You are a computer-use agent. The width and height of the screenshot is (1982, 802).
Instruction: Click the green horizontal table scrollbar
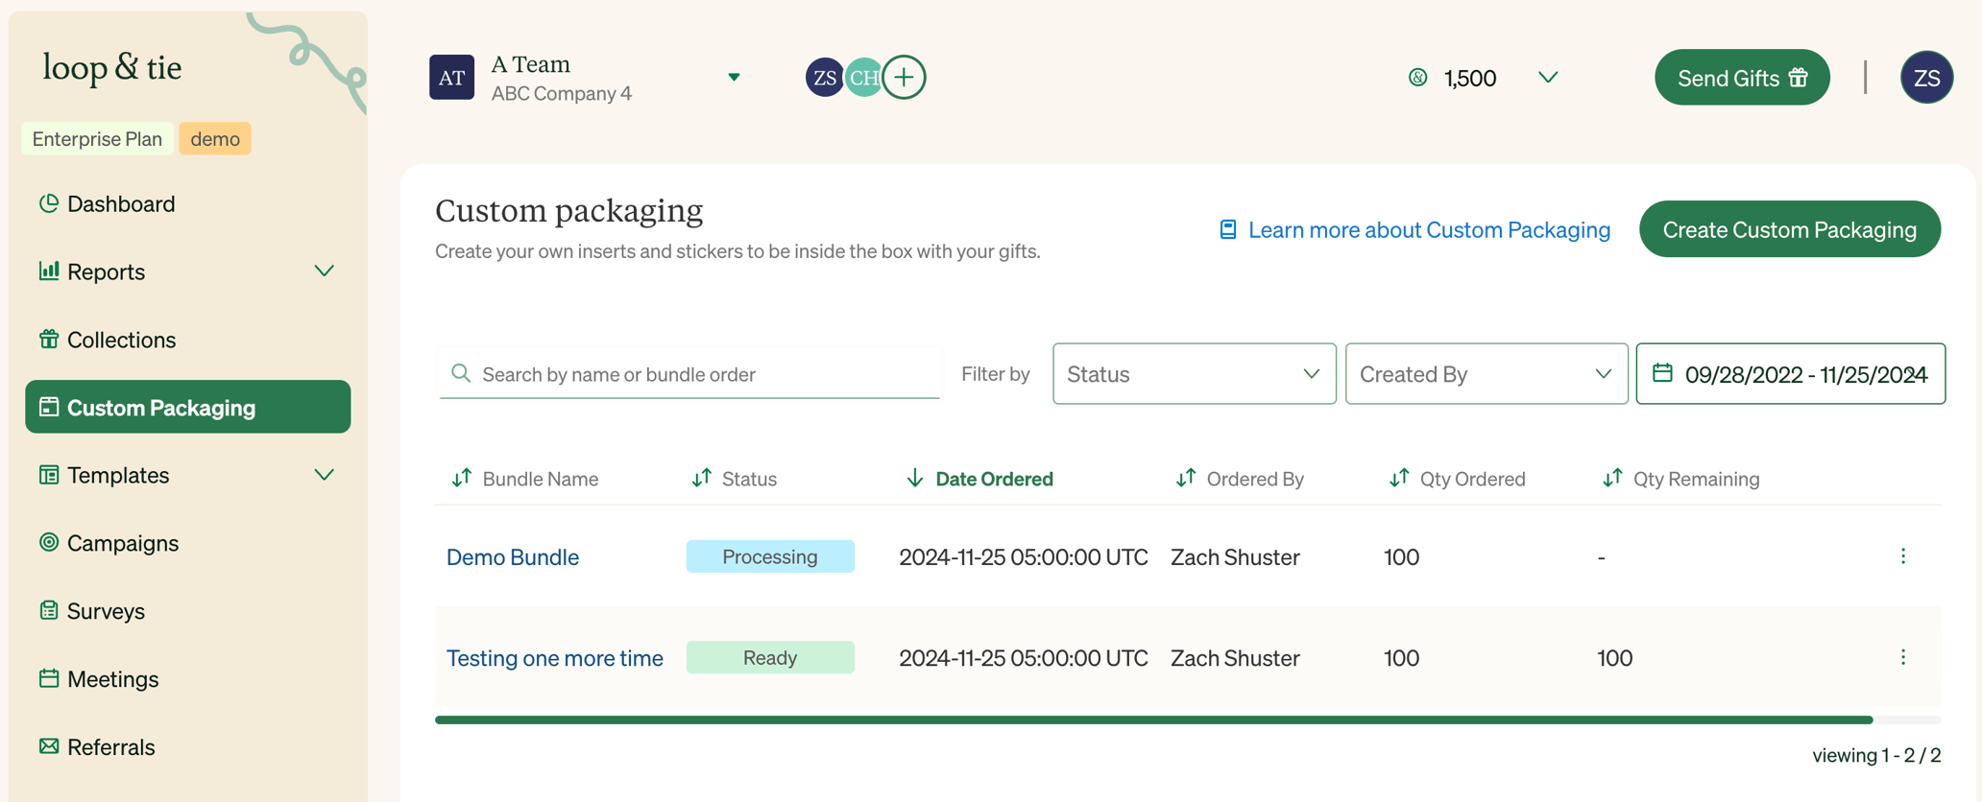coord(1153,719)
